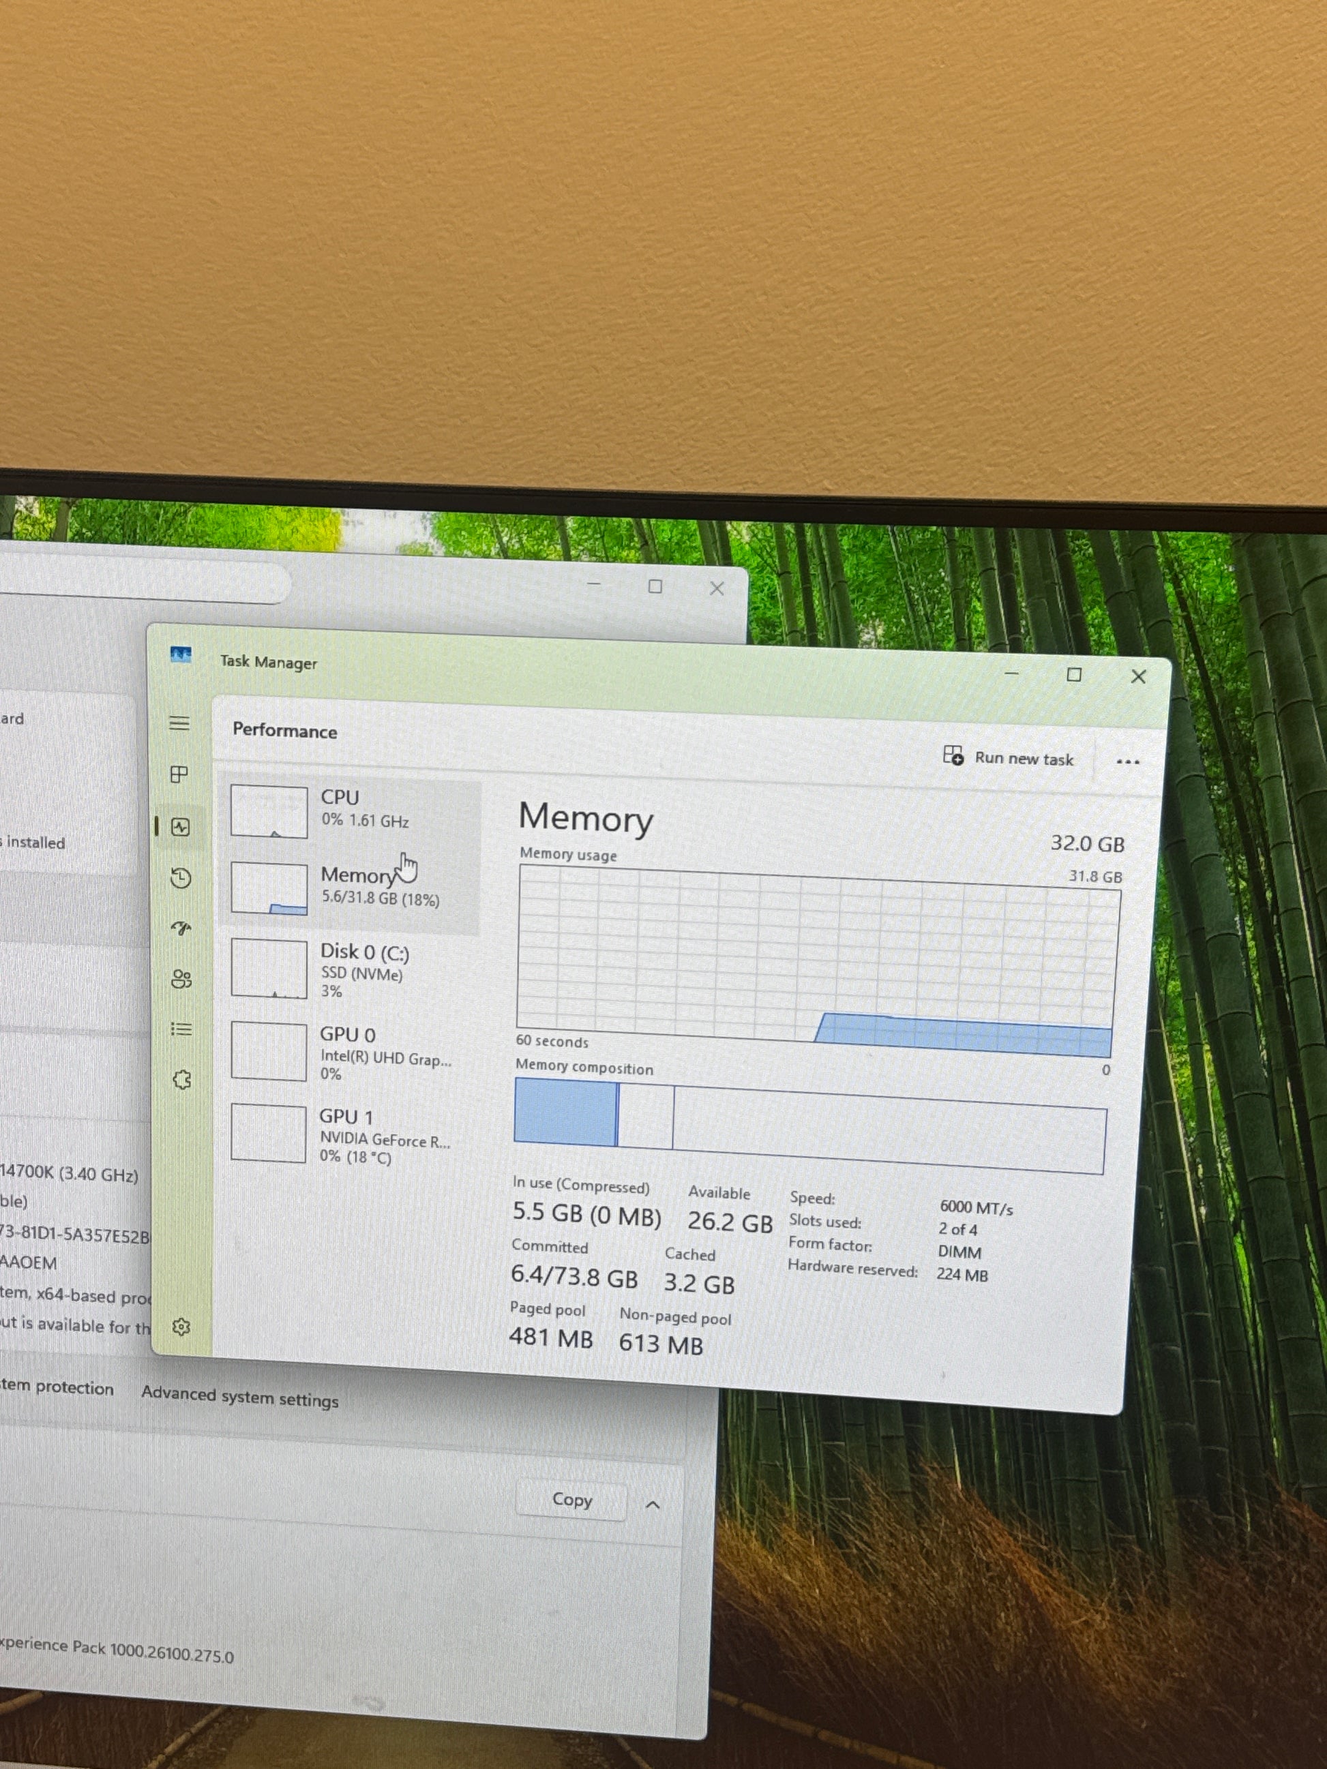Image resolution: width=1327 pixels, height=1769 pixels.
Task: Open Task Manager settings gear
Action: point(181,1327)
